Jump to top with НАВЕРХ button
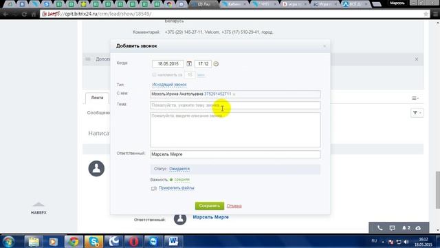 point(38,208)
